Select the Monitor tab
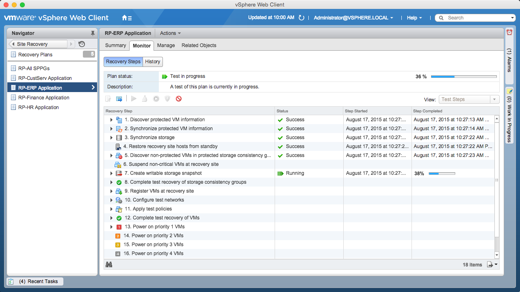The image size is (520, 292). [142, 46]
